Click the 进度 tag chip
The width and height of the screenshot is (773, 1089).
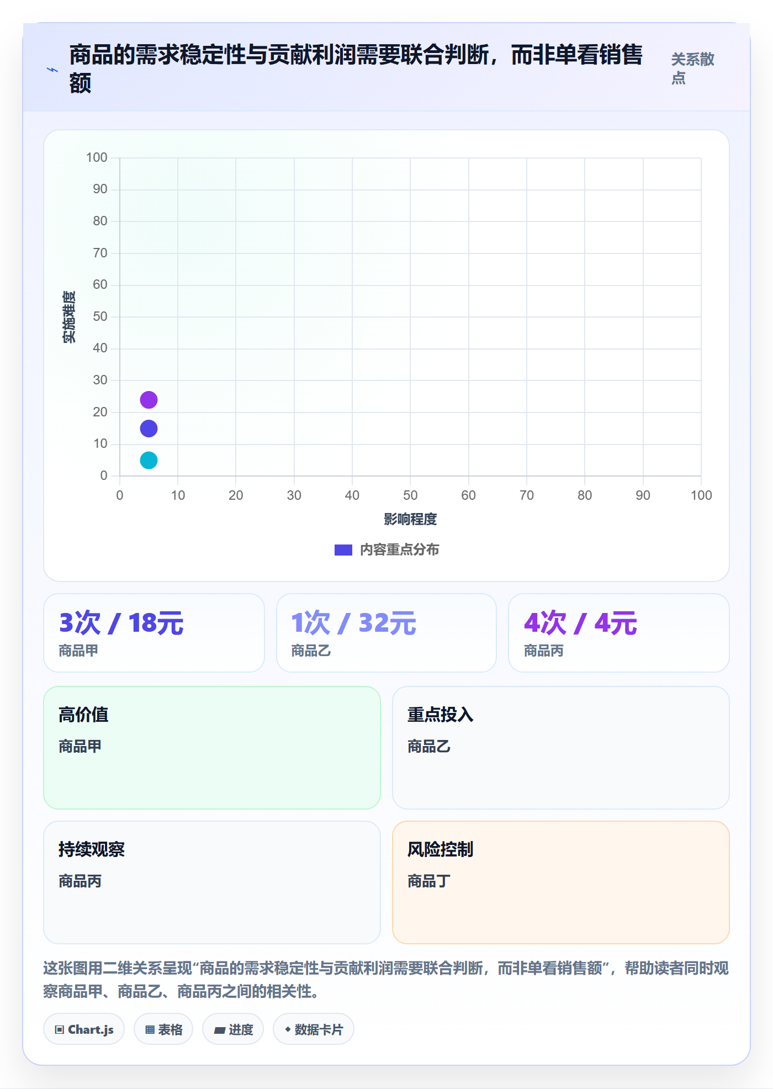[x=233, y=1029]
